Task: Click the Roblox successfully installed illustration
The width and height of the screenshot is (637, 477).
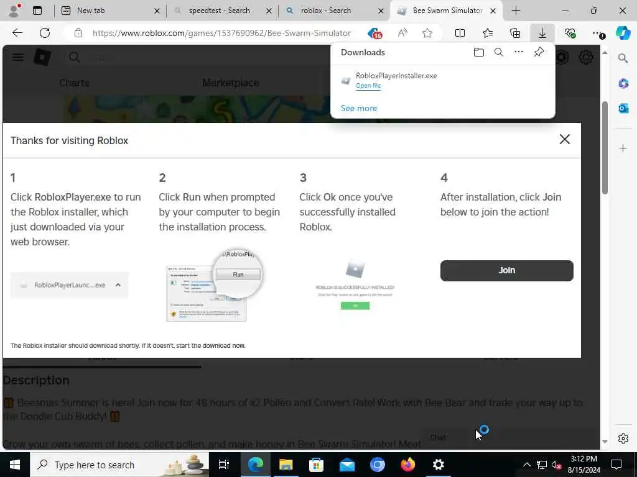Action: [x=355, y=285]
